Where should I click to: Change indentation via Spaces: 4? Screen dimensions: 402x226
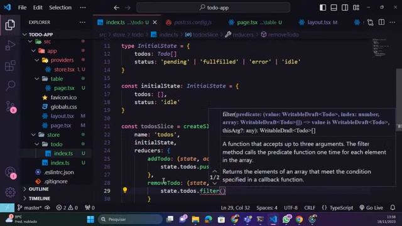click(267, 208)
